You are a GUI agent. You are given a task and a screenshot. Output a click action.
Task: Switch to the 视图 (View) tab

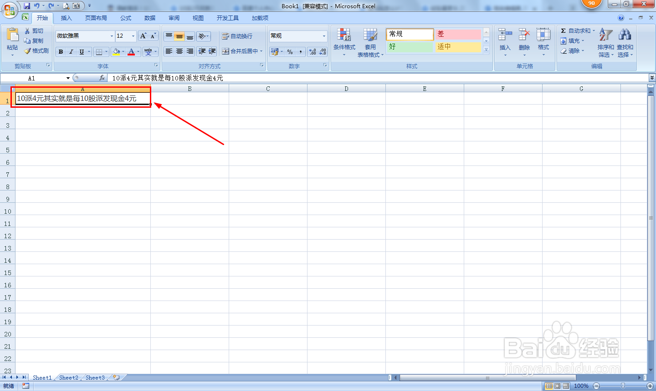[x=198, y=18]
